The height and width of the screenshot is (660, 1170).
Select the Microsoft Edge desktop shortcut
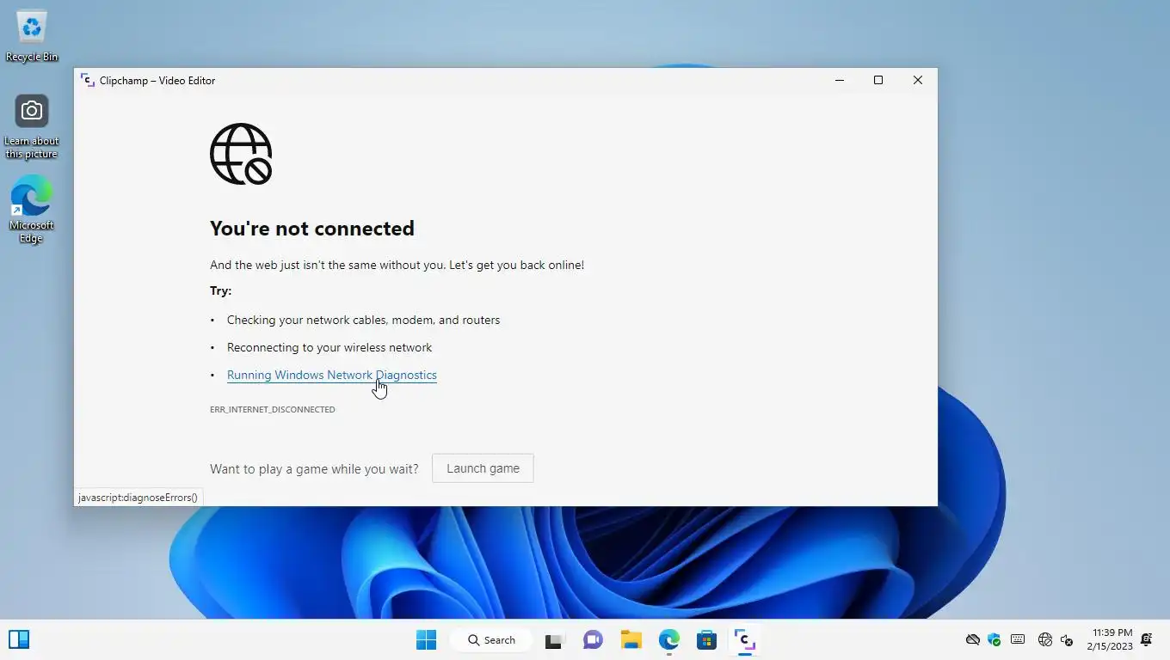[x=32, y=210]
